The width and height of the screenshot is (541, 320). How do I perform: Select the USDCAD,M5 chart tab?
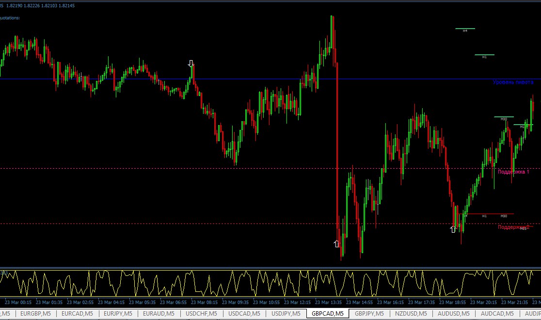(244, 313)
